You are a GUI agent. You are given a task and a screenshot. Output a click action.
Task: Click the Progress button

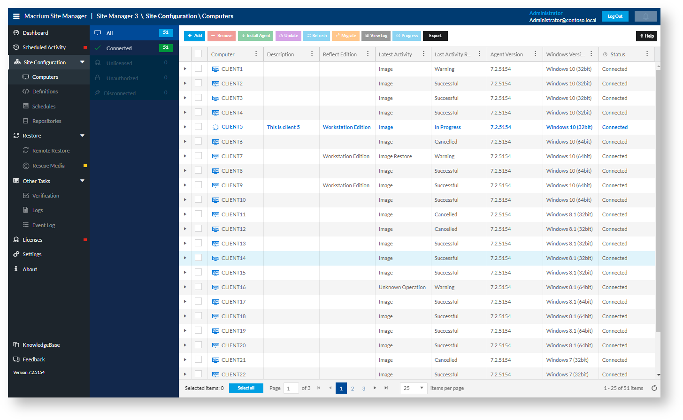click(407, 36)
